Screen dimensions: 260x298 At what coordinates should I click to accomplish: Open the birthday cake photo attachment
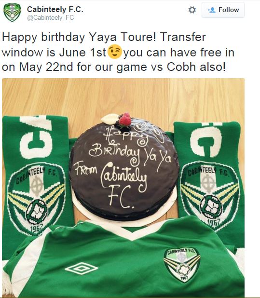click(123, 188)
